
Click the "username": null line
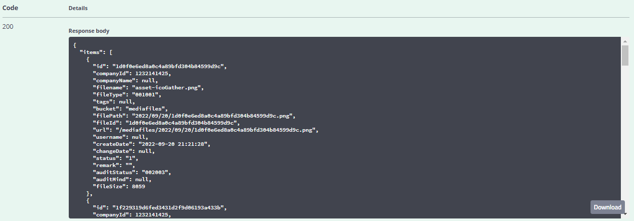tap(120, 137)
